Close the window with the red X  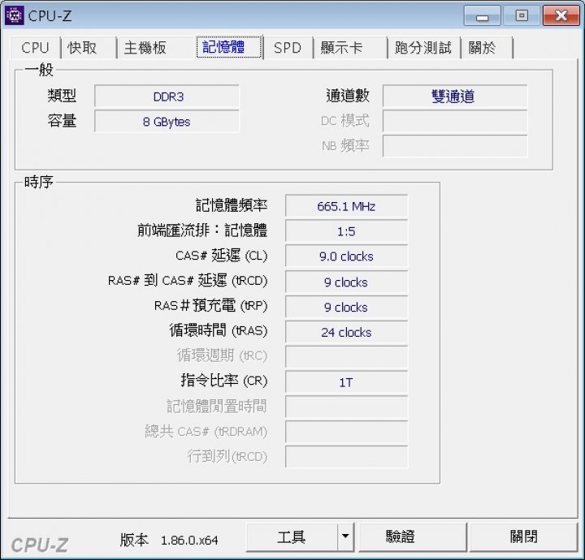click(561, 15)
